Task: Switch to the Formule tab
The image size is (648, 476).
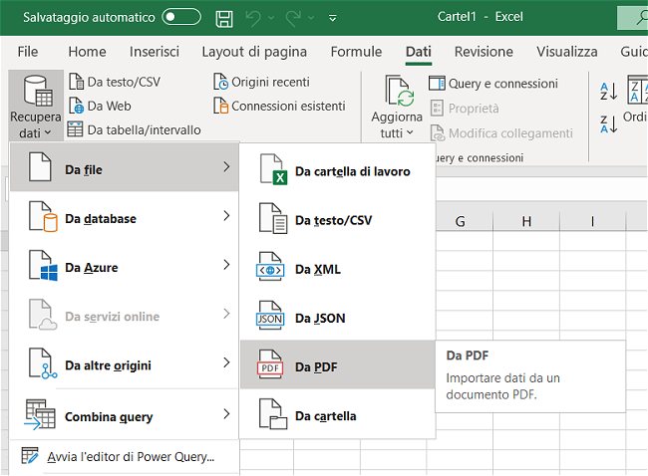Action: (x=356, y=52)
